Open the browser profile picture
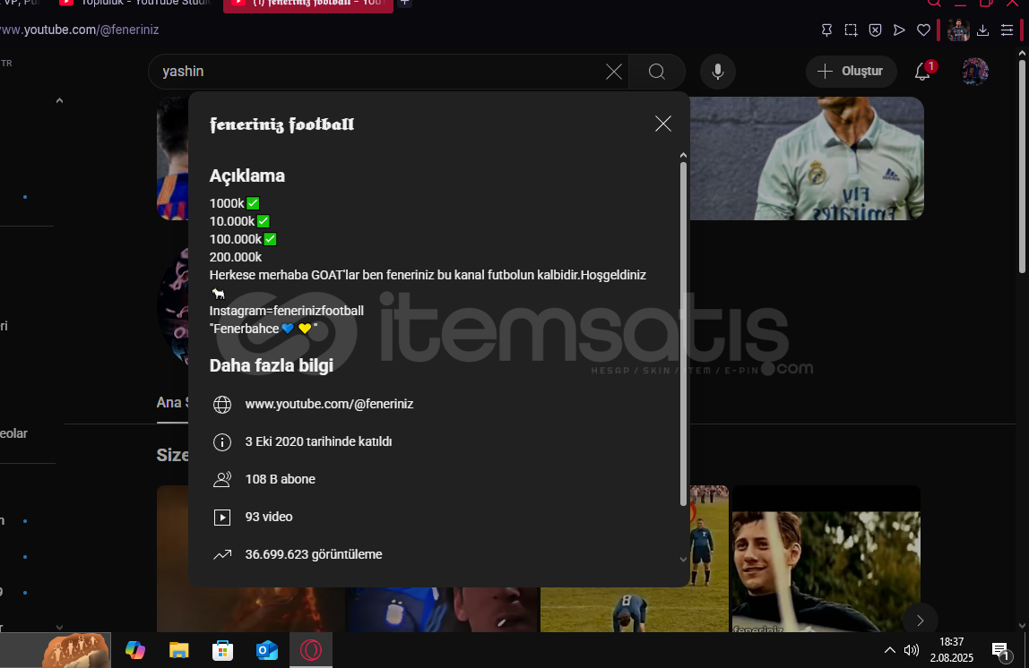The height and width of the screenshot is (668, 1029). (x=958, y=30)
